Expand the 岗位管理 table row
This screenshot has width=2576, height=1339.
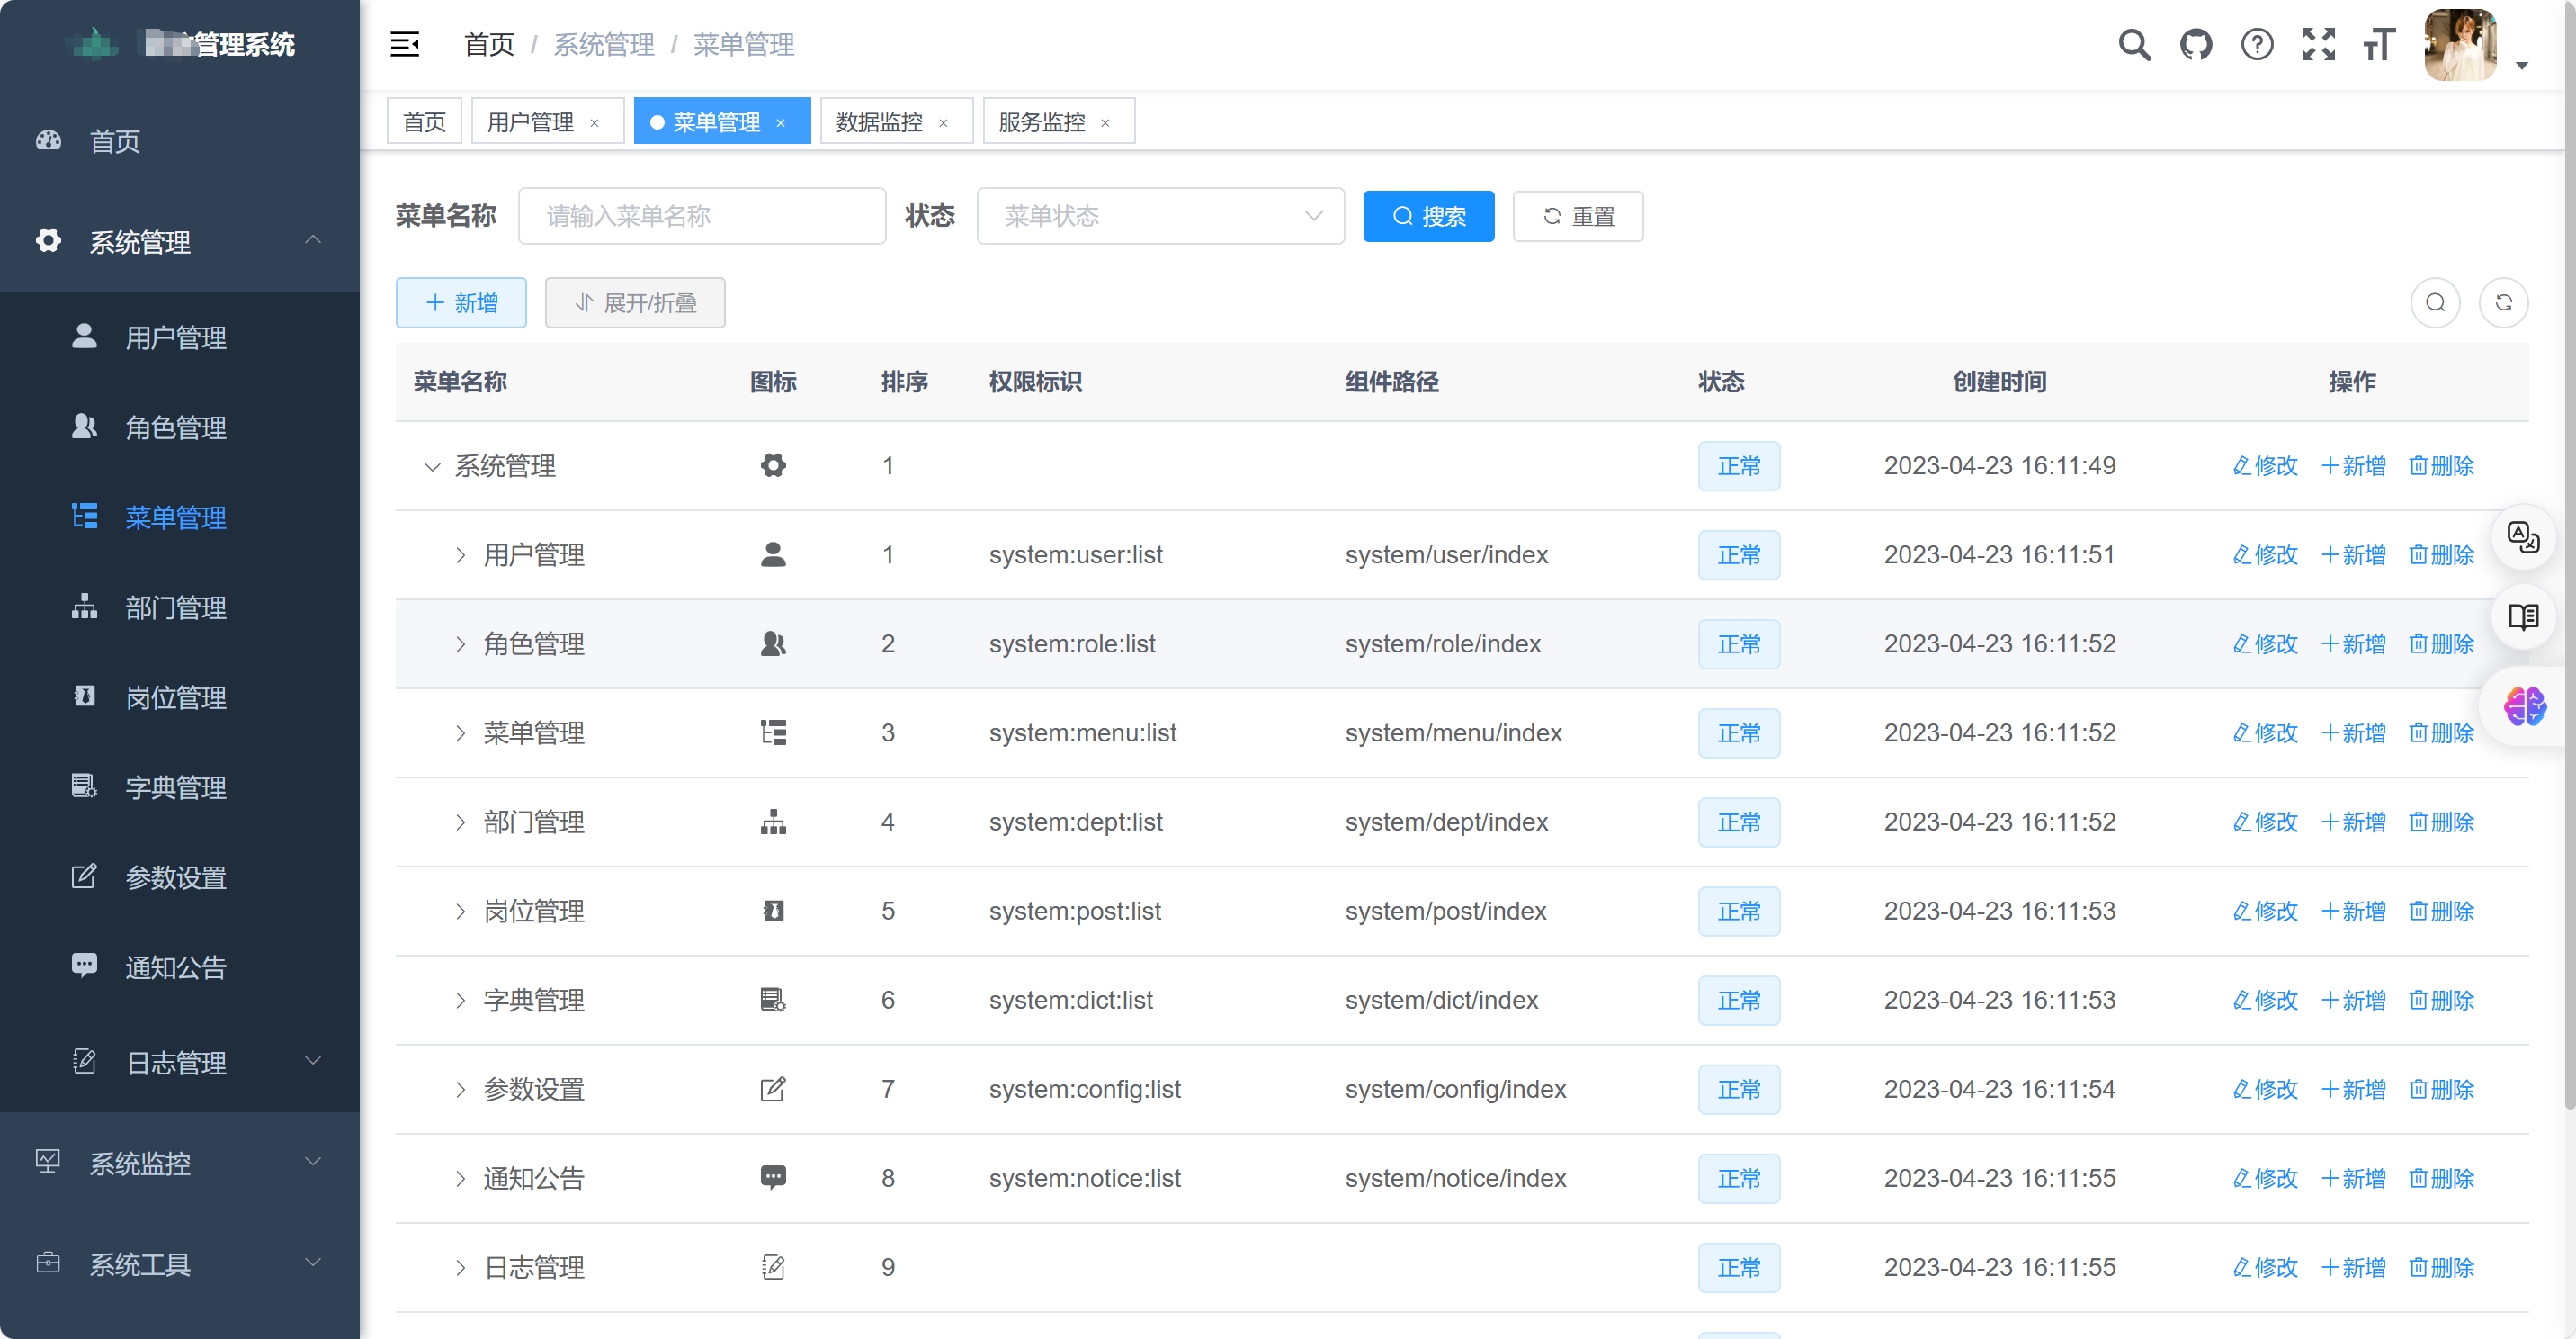click(x=460, y=912)
